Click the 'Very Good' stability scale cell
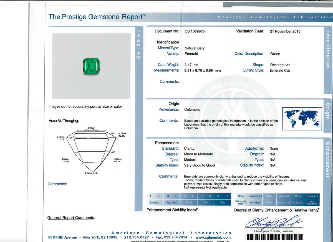Screen dimensions: 333x242 pyautogui.click(x=172, y=203)
